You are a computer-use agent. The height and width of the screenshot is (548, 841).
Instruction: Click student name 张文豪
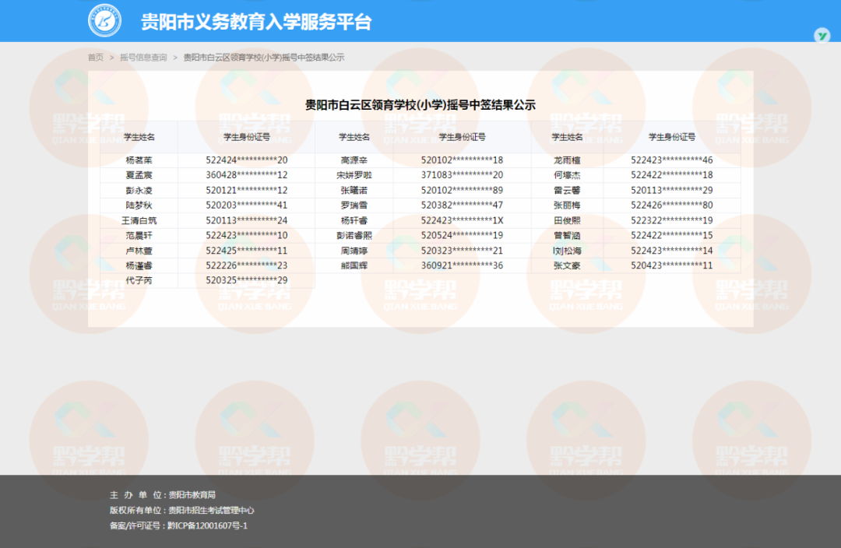pyautogui.click(x=567, y=265)
